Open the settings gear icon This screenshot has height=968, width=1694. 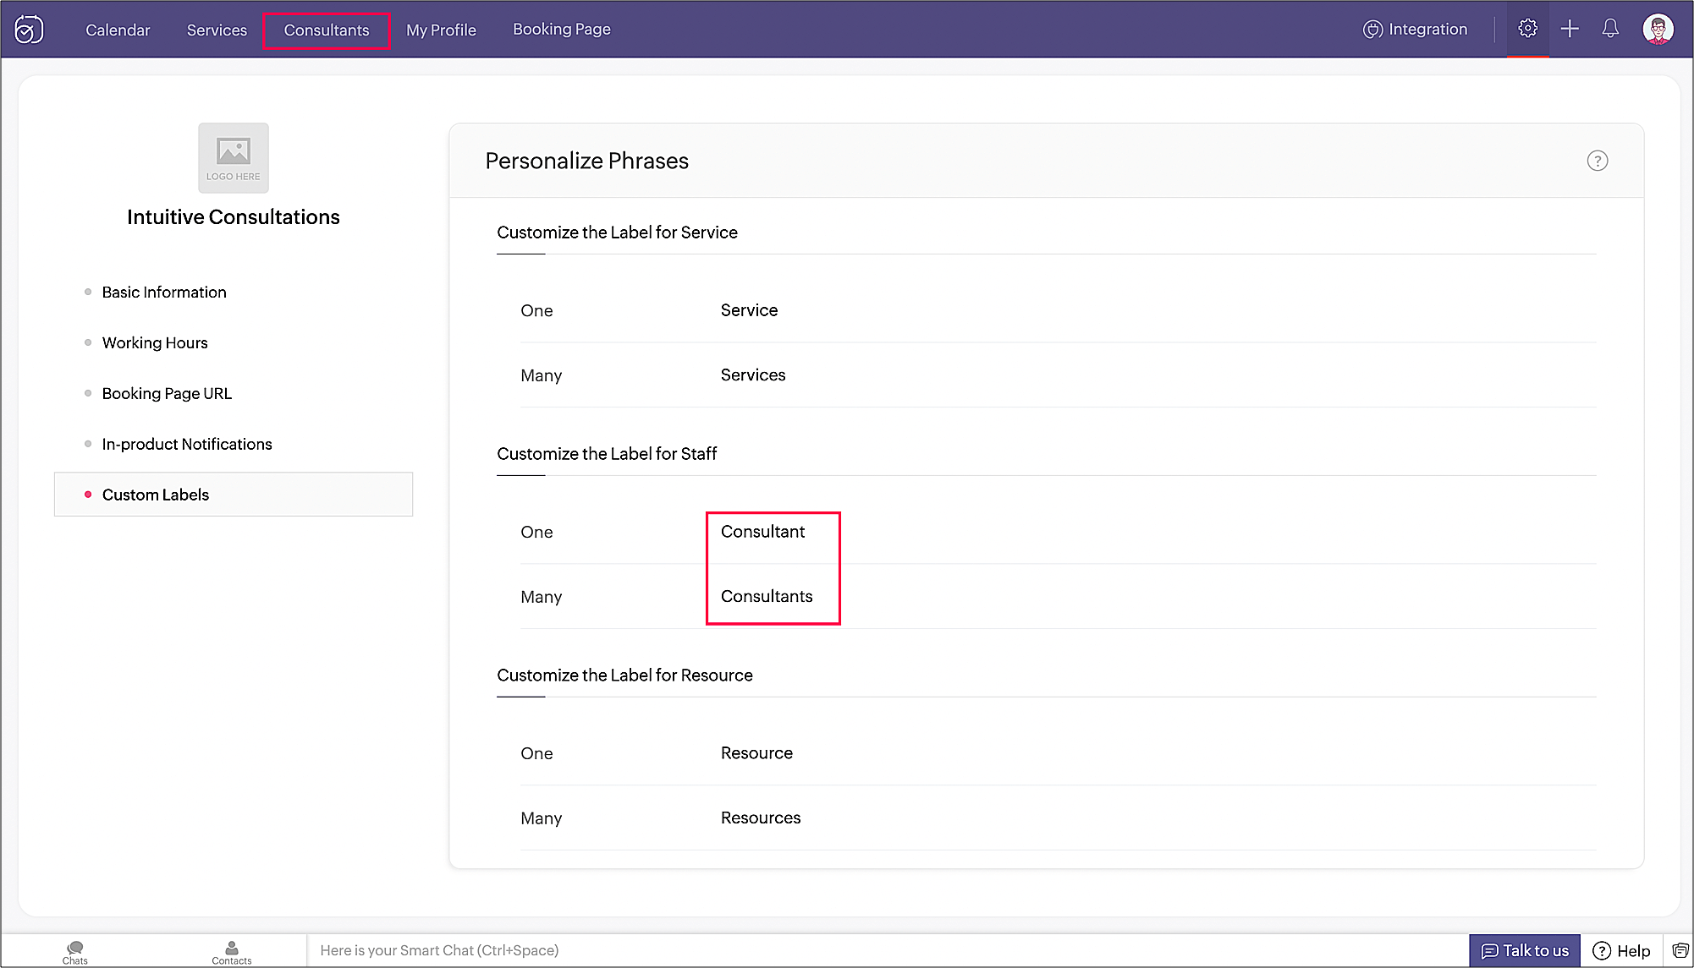point(1527,29)
